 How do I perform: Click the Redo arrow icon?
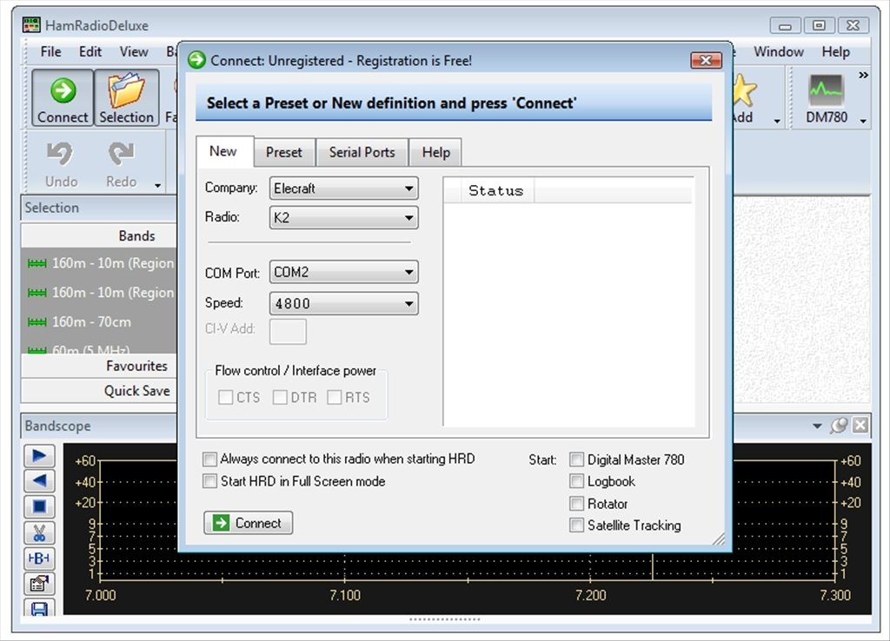(x=121, y=154)
